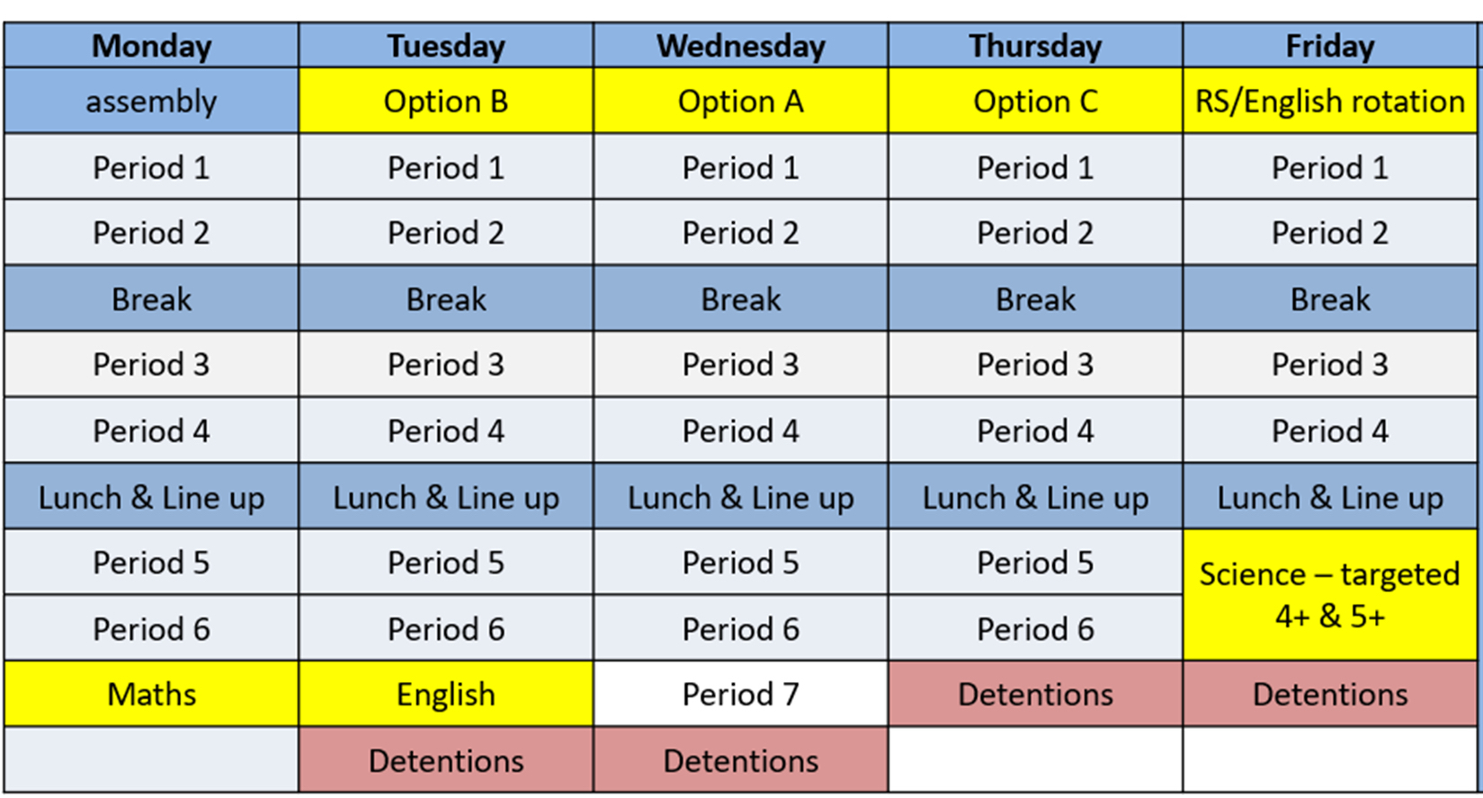Select the Science – targeted 4+ & 5+ cell

pyautogui.click(x=1329, y=595)
